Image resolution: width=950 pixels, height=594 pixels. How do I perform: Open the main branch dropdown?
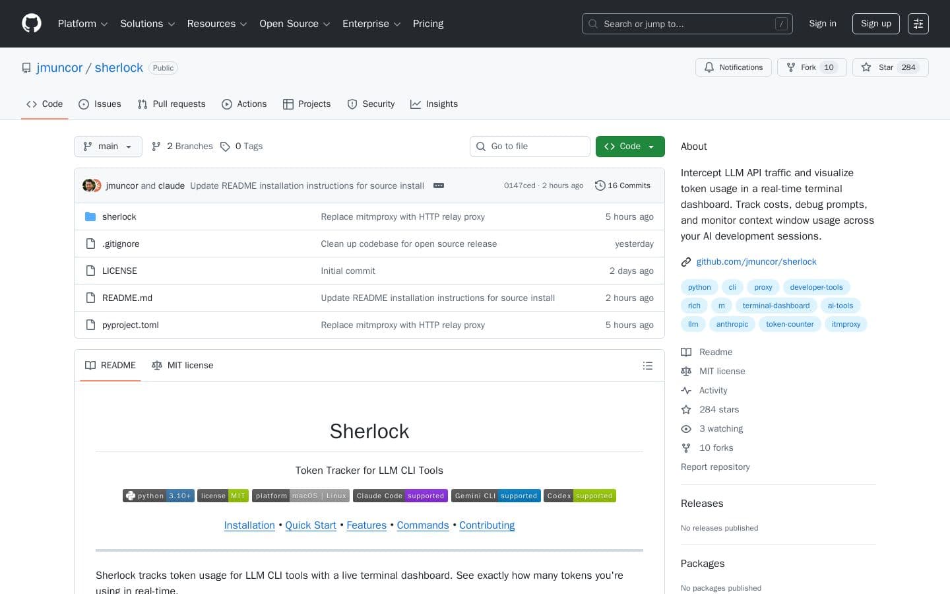108,147
